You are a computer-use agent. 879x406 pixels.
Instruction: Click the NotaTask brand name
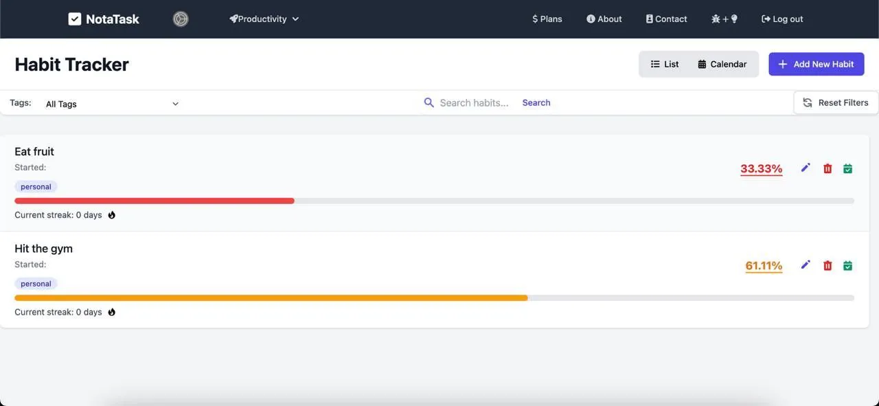click(113, 19)
